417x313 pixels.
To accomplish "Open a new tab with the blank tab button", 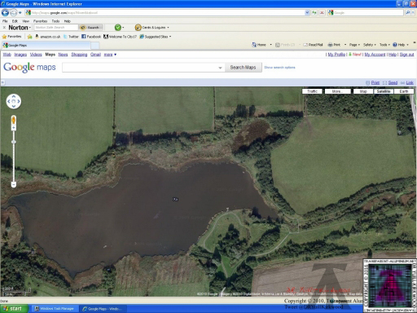I will click(x=94, y=46).
